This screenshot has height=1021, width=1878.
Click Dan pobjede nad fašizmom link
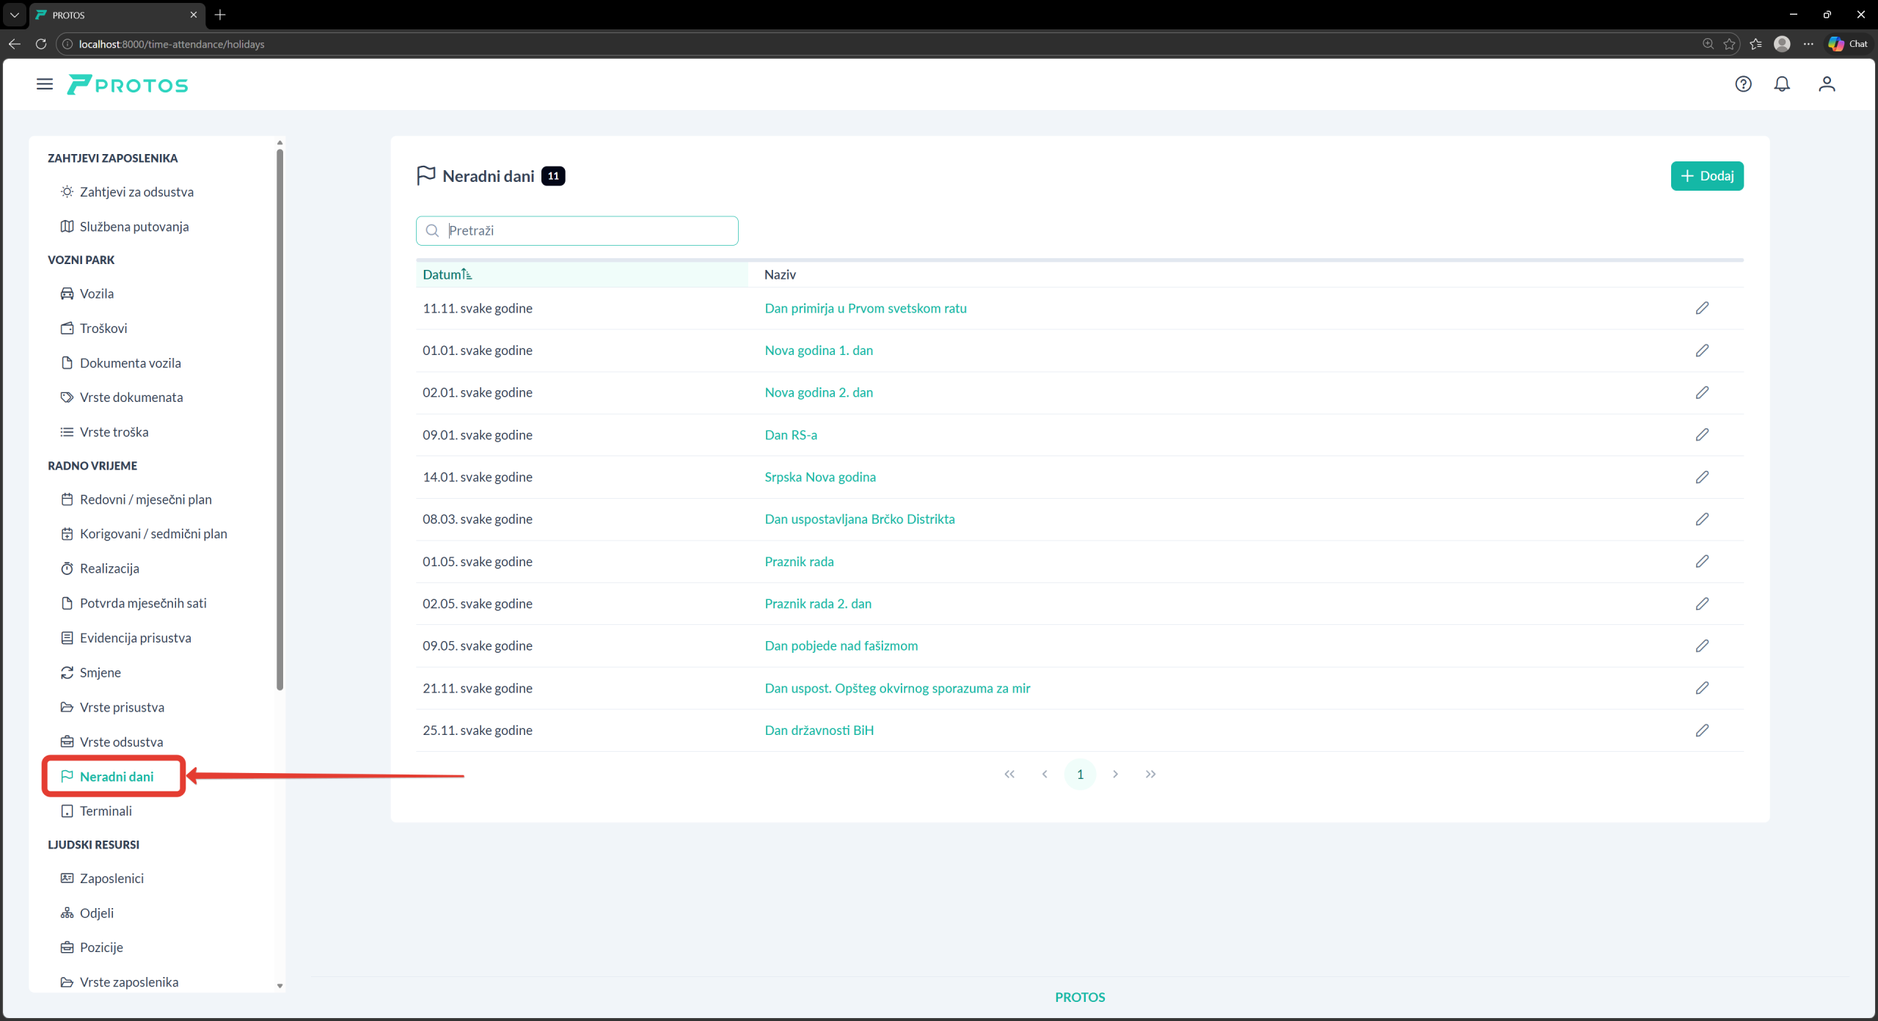[841, 646]
